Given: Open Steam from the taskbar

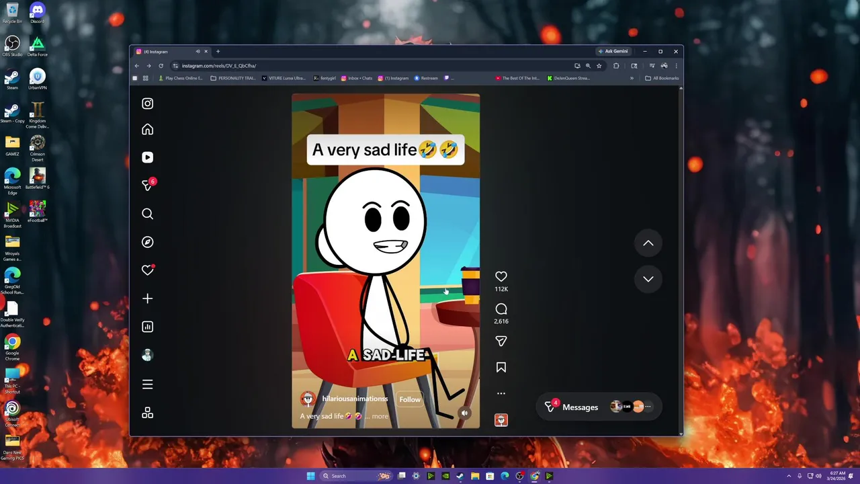Looking at the screenshot, I should (460, 476).
